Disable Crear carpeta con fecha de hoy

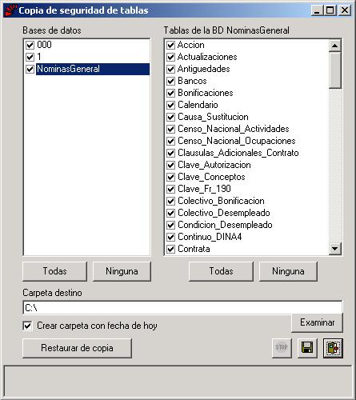coord(28,326)
